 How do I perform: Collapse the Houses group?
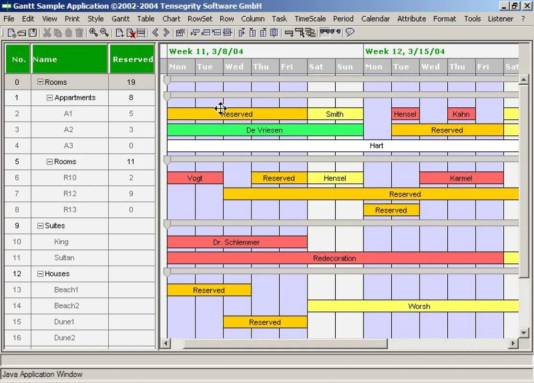[40, 274]
